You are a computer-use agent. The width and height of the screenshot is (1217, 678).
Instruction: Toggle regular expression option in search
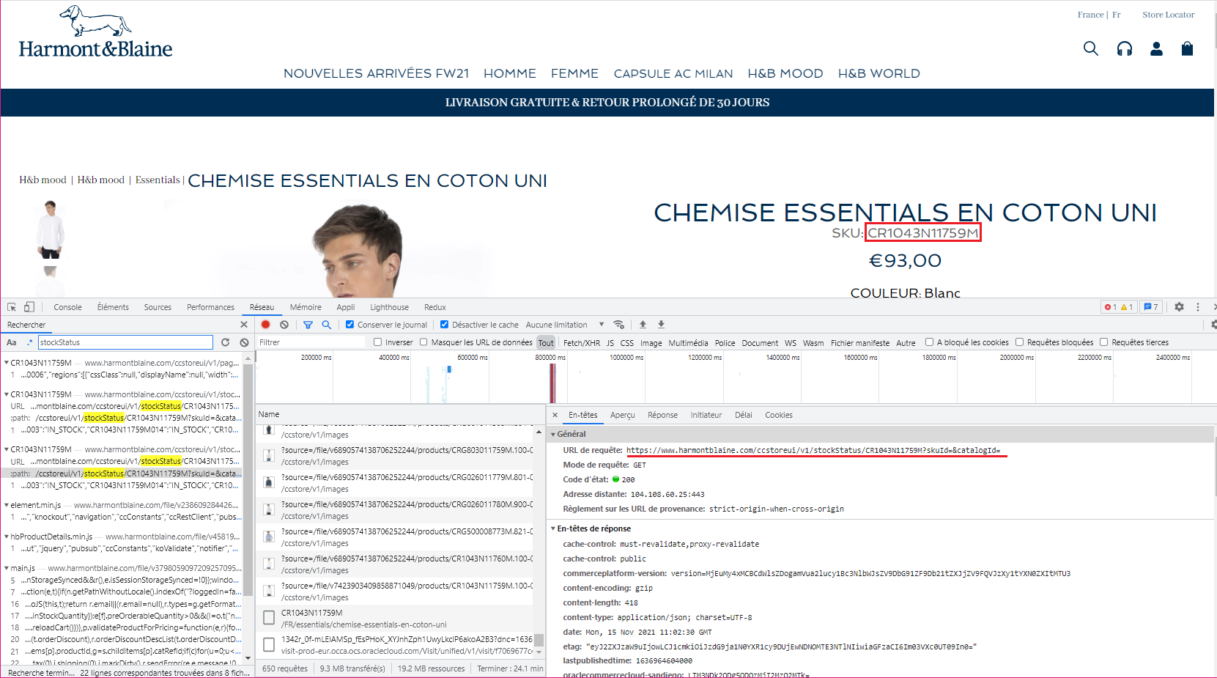pyautogui.click(x=29, y=342)
